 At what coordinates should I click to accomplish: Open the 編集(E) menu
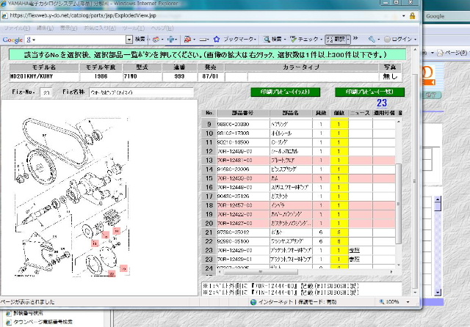coord(45,28)
